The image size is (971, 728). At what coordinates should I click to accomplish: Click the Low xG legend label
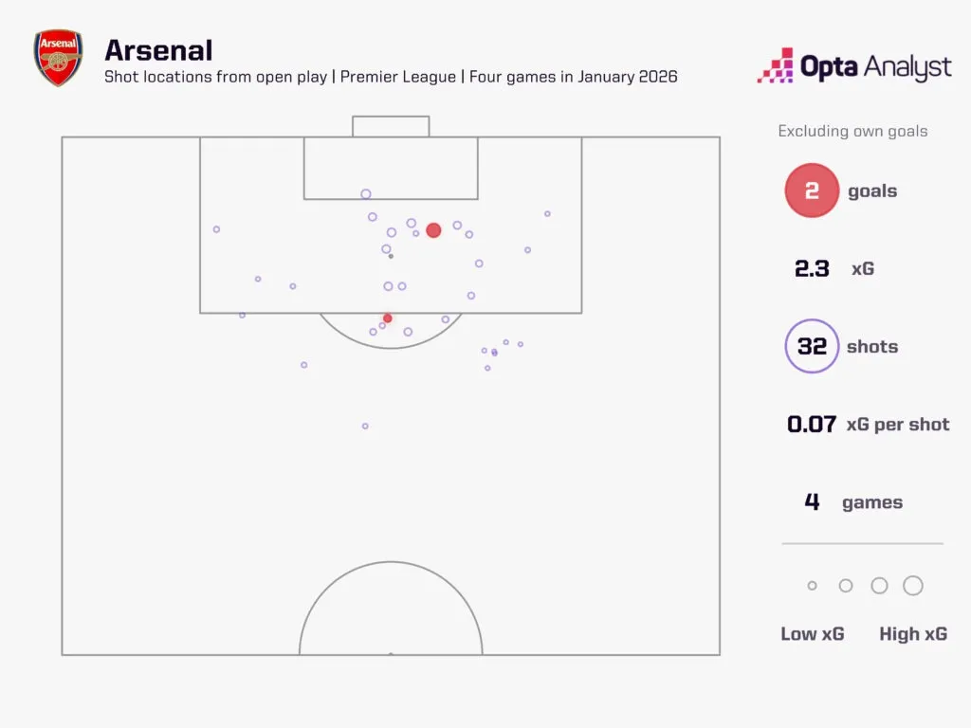(x=812, y=634)
